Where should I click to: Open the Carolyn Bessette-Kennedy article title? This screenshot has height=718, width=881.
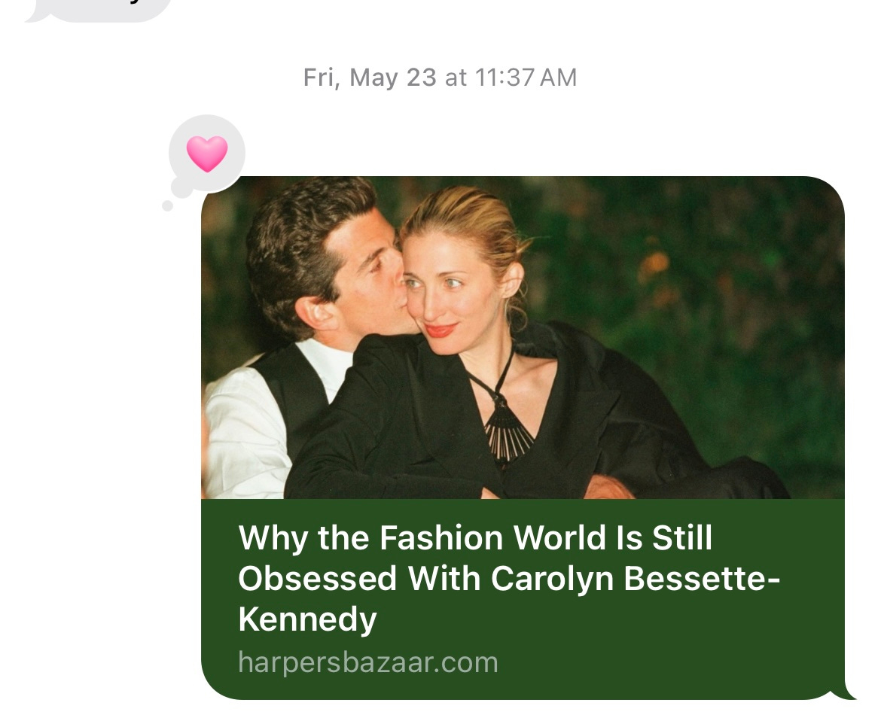[509, 578]
